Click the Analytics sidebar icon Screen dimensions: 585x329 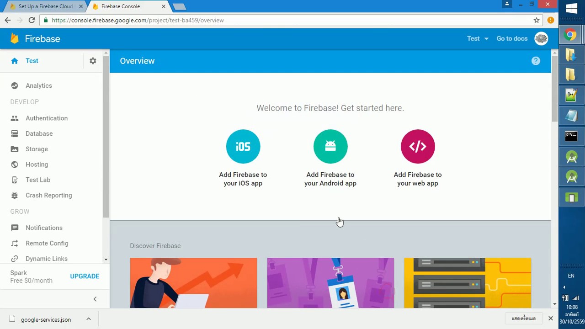point(15,85)
